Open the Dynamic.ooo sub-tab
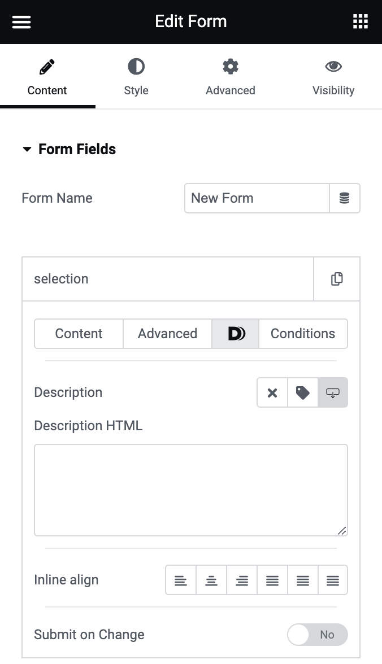382x664 pixels. tap(235, 334)
